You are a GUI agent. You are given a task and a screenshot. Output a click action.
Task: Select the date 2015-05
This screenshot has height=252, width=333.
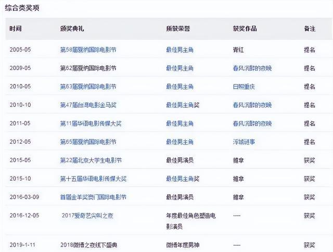(x=20, y=160)
